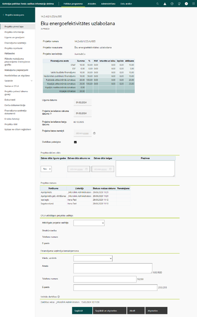Click Saglabāt un atgriezties button
The height and width of the screenshot is (317, 197).
pyautogui.click(x=110, y=311)
